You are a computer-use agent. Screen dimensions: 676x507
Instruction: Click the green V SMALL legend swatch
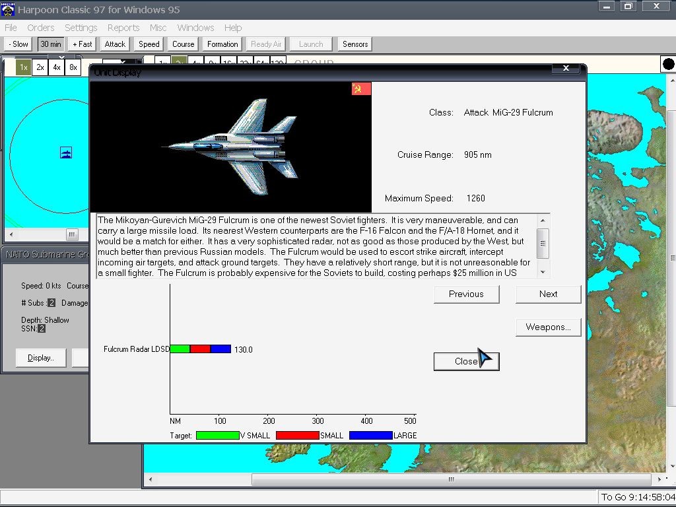click(x=218, y=436)
